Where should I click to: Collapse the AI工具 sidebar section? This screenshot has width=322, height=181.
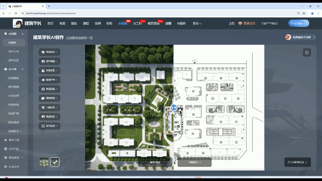[22, 69]
